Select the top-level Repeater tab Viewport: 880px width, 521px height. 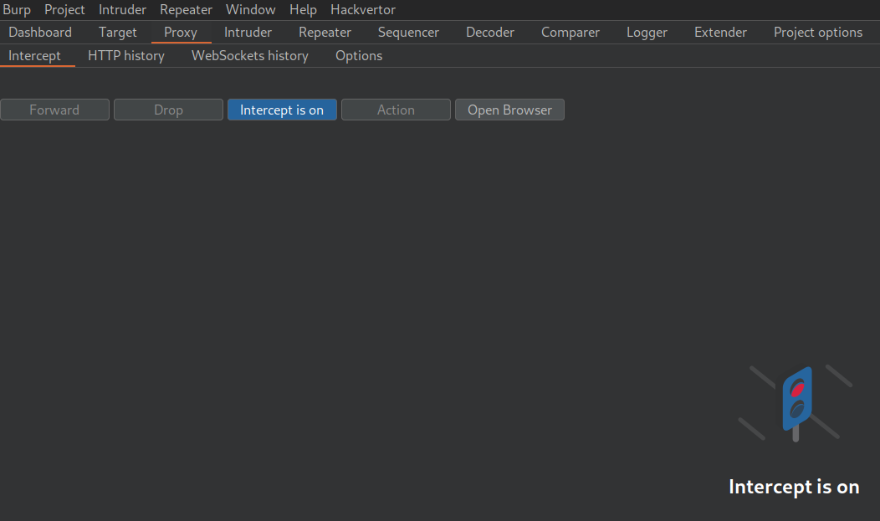coord(325,33)
